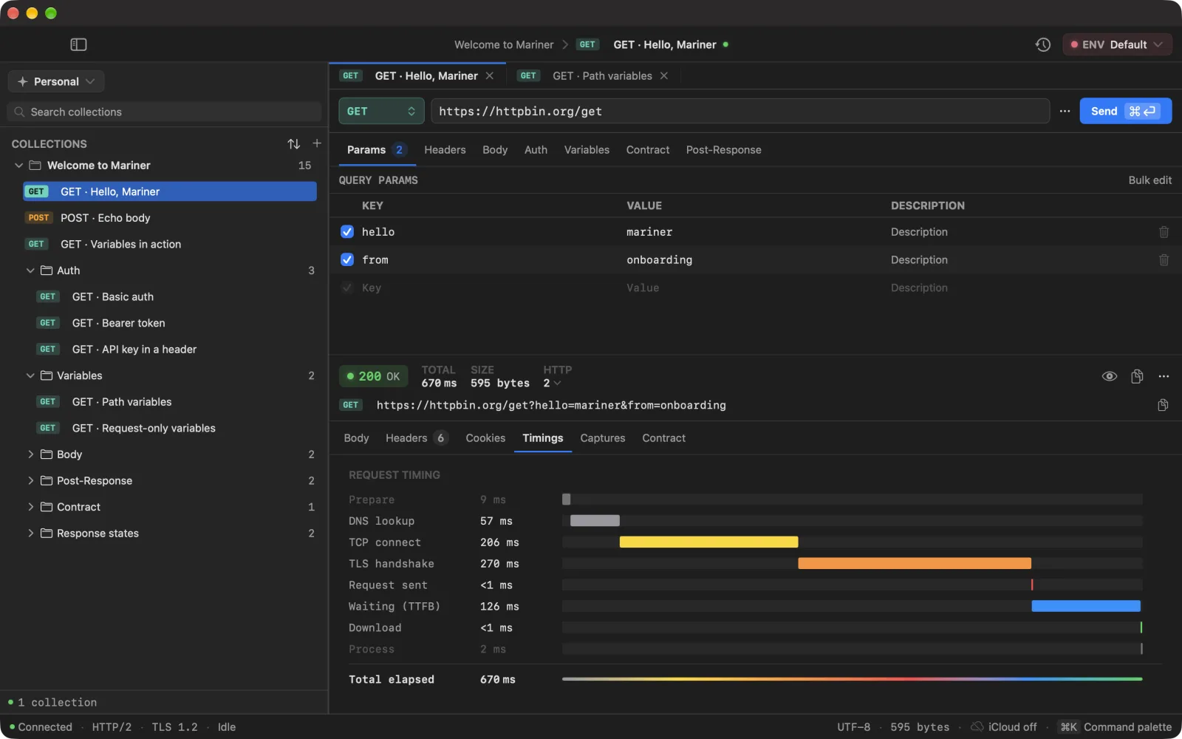Close the Path variables tab

click(x=663, y=75)
